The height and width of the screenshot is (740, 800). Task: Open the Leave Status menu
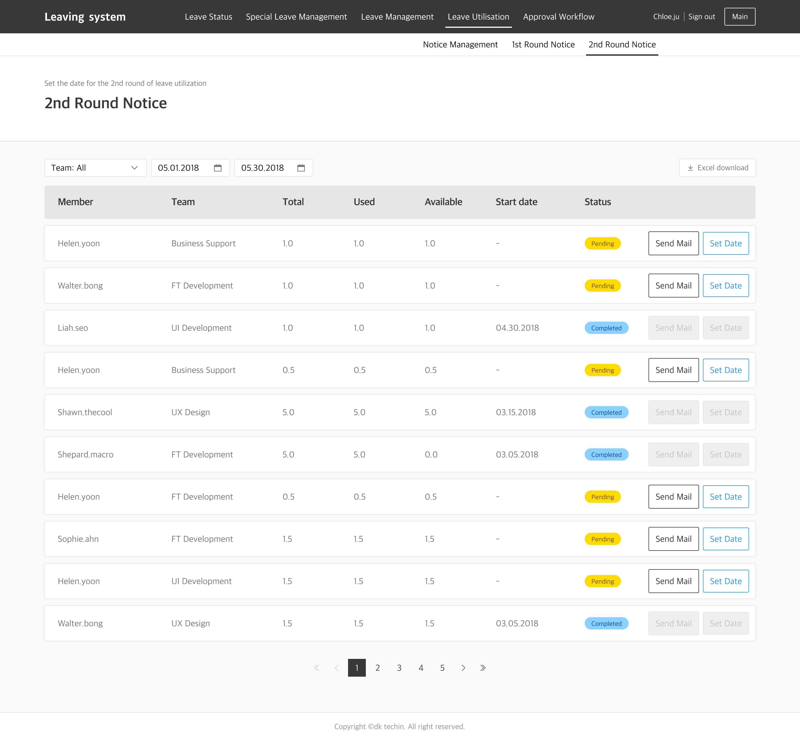[208, 17]
